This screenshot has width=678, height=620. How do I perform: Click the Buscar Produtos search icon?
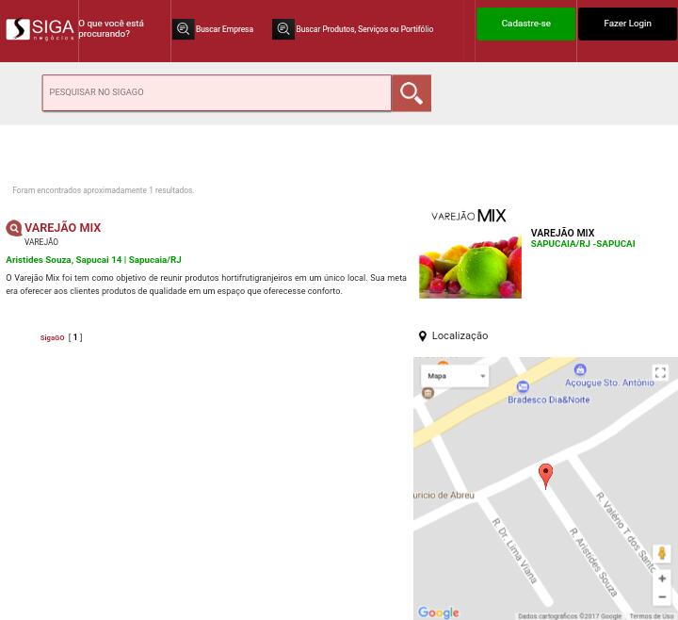(x=283, y=29)
